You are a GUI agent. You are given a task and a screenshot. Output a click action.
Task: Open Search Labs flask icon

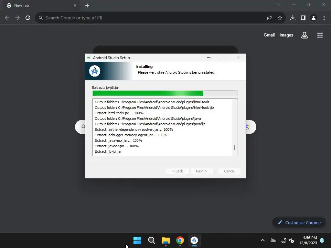point(304,35)
